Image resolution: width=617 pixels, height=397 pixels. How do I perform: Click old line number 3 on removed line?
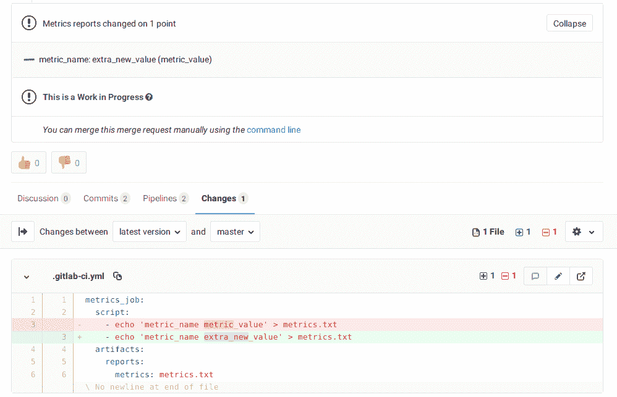tap(33, 324)
